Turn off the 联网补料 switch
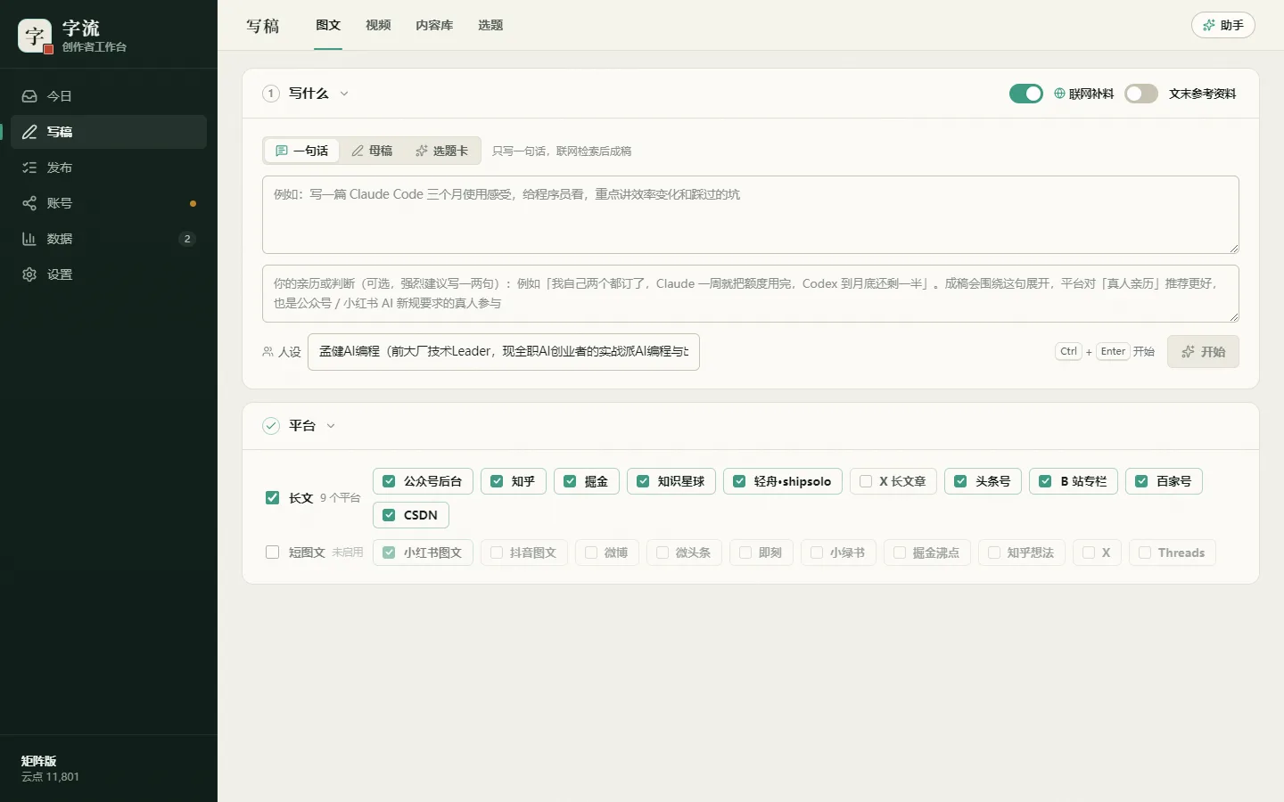The image size is (1284, 802). point(1026,94)
